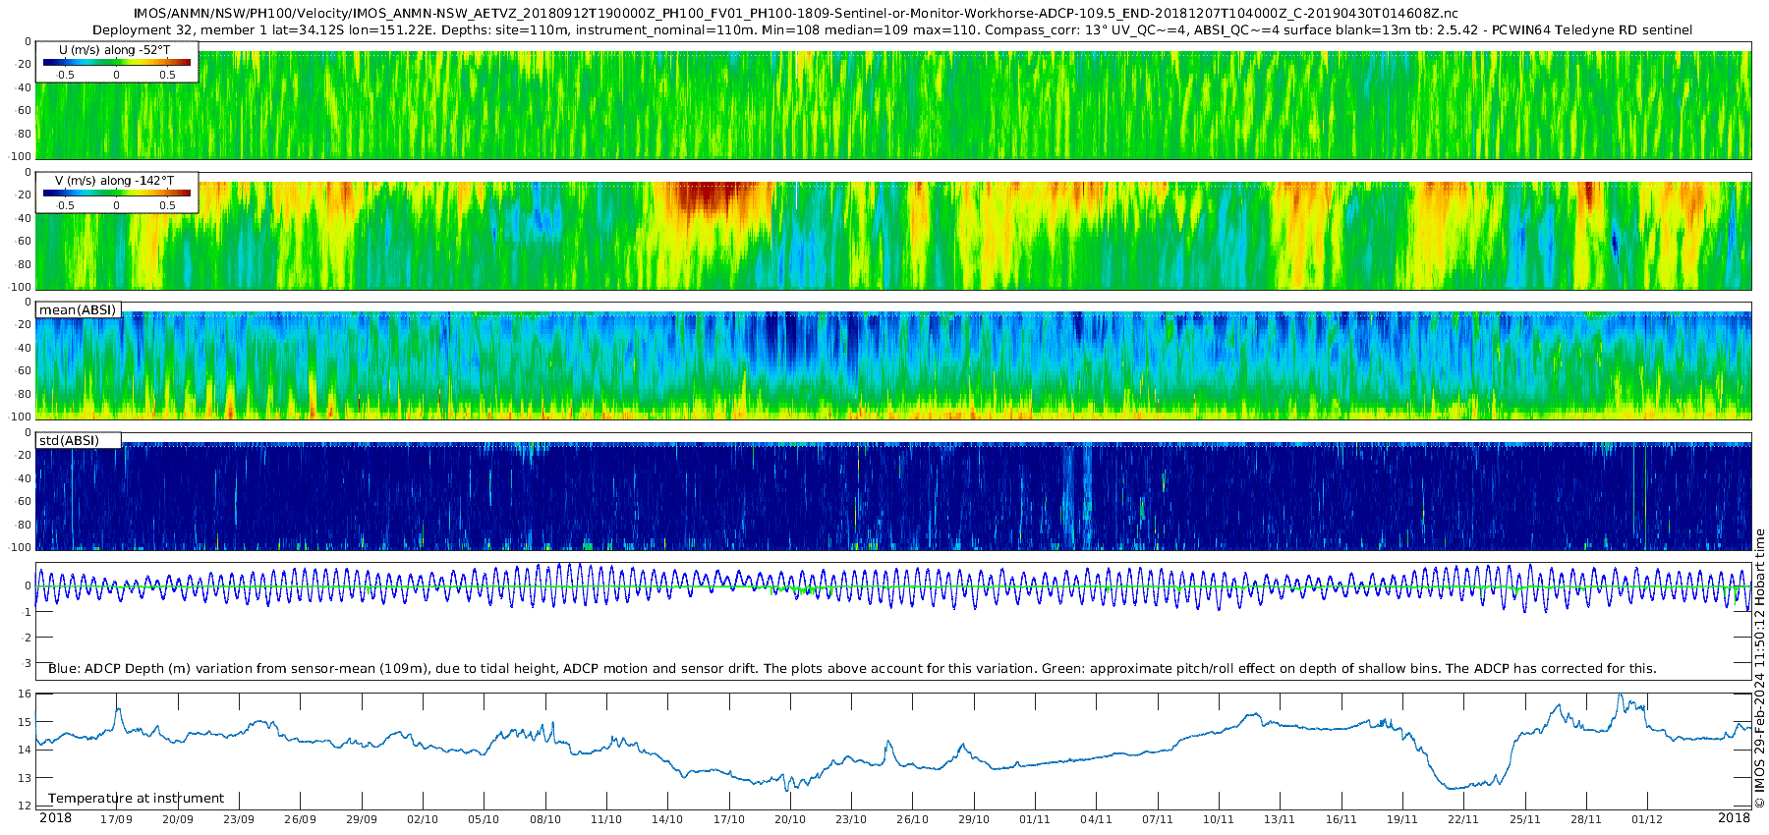The image size is (1769, 835).
Task: Click inside the V velocity heatmap panel
Action: (x=893, y=231)
